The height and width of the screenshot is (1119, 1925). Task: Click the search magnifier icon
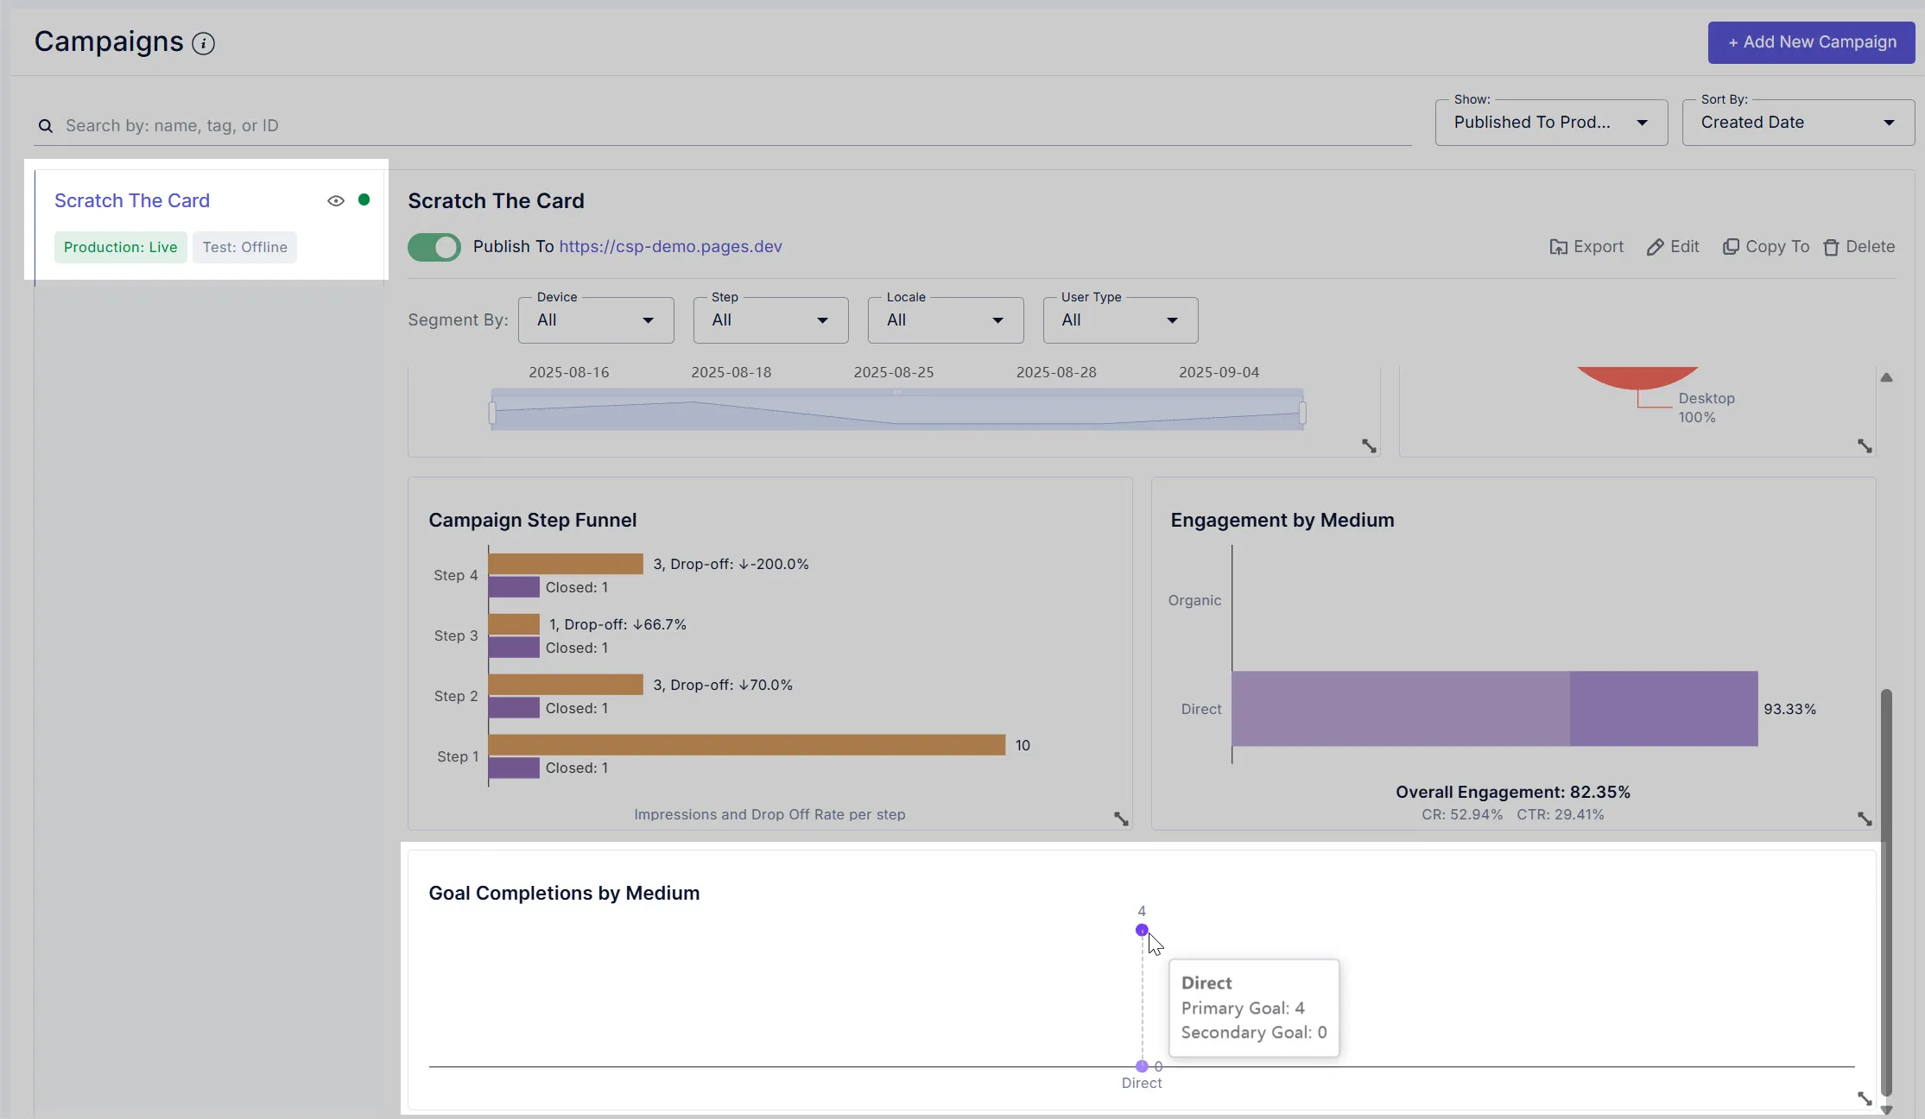[x=46, y=126]
